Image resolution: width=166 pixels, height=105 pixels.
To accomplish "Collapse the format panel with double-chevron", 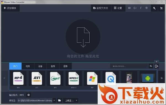I will [x=157, y=62].
